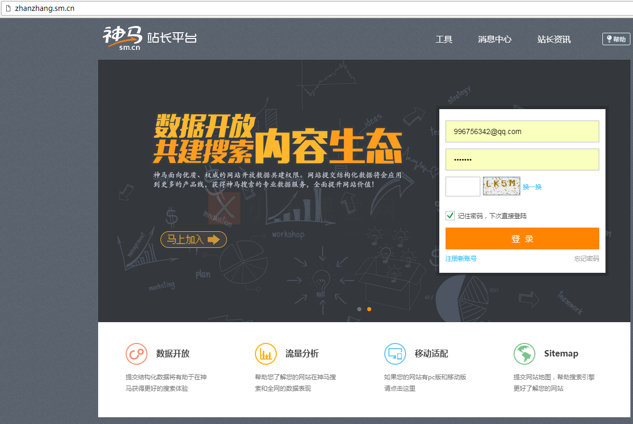This screenshot has height=424, width=633.
Task: Click the password input field
Action: 522,160
